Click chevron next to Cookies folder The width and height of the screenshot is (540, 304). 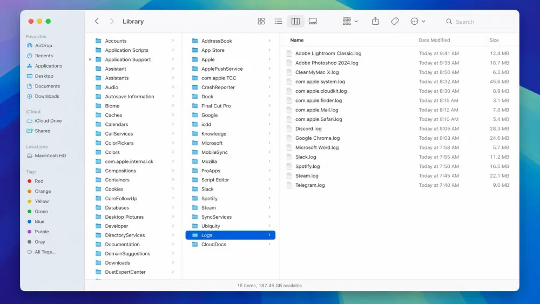[173, 189]
